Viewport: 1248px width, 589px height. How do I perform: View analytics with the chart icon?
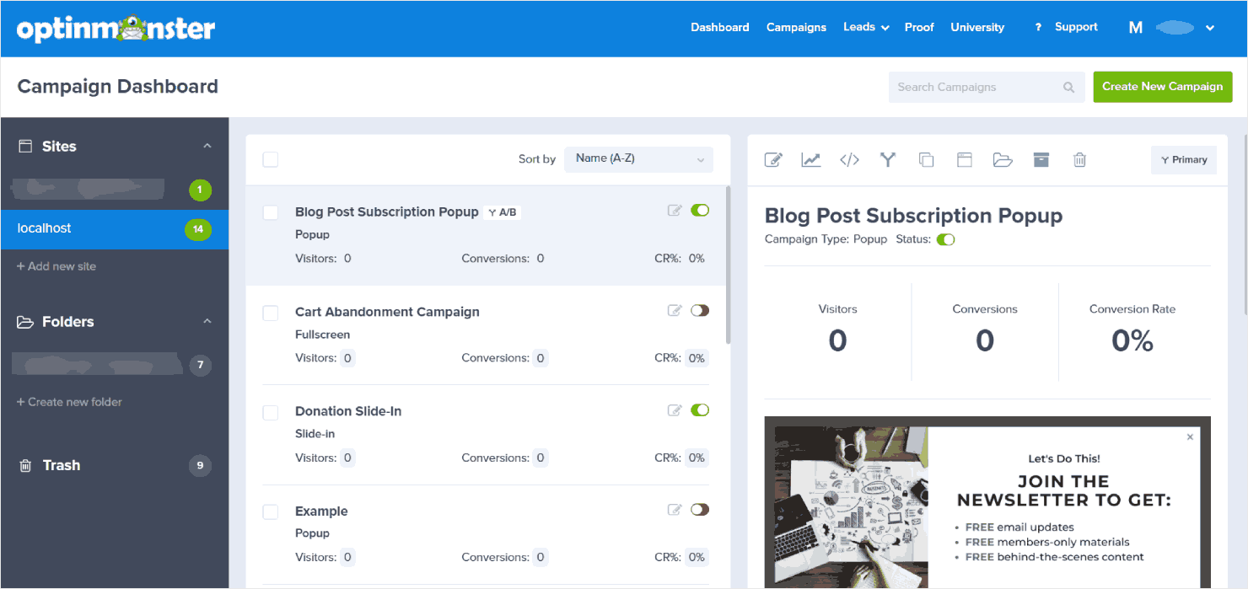click(810, 159)
